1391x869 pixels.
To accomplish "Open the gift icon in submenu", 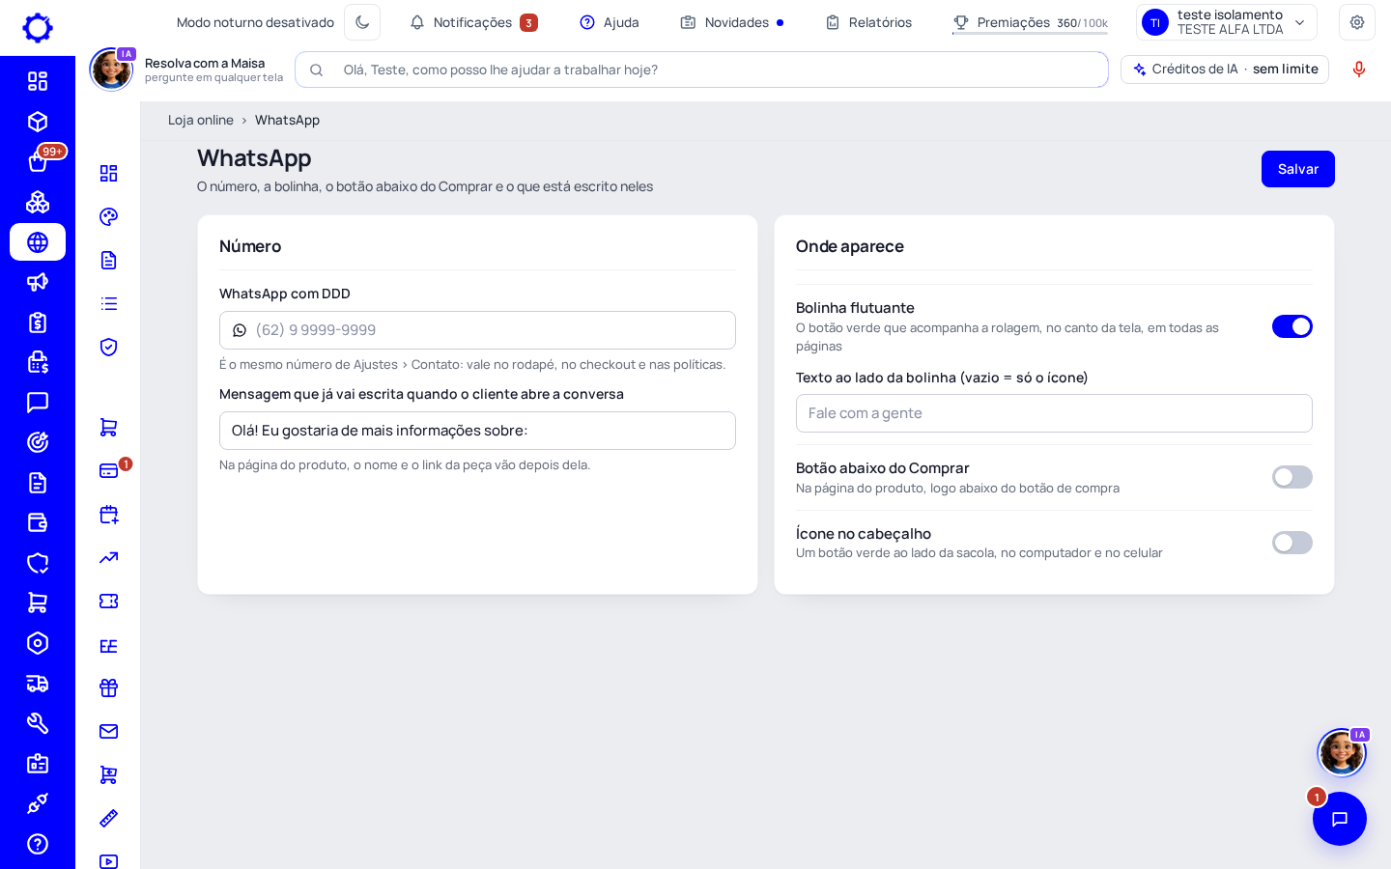I will [x=109, y=687].
